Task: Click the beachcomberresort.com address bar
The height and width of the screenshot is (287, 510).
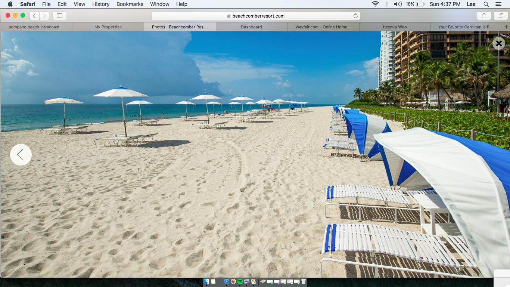Action: click(255, 16)
